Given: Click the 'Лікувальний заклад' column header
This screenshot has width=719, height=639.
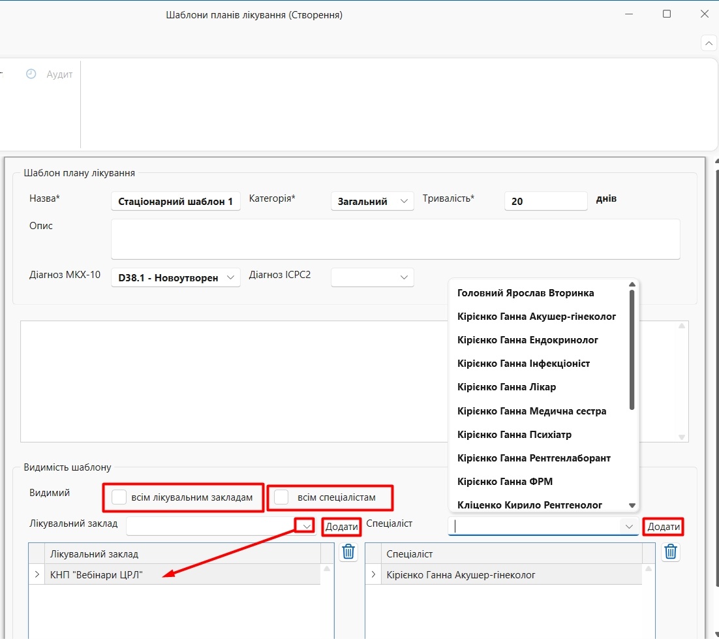Looking at the screenshot, I should click(x=183, y=553).
